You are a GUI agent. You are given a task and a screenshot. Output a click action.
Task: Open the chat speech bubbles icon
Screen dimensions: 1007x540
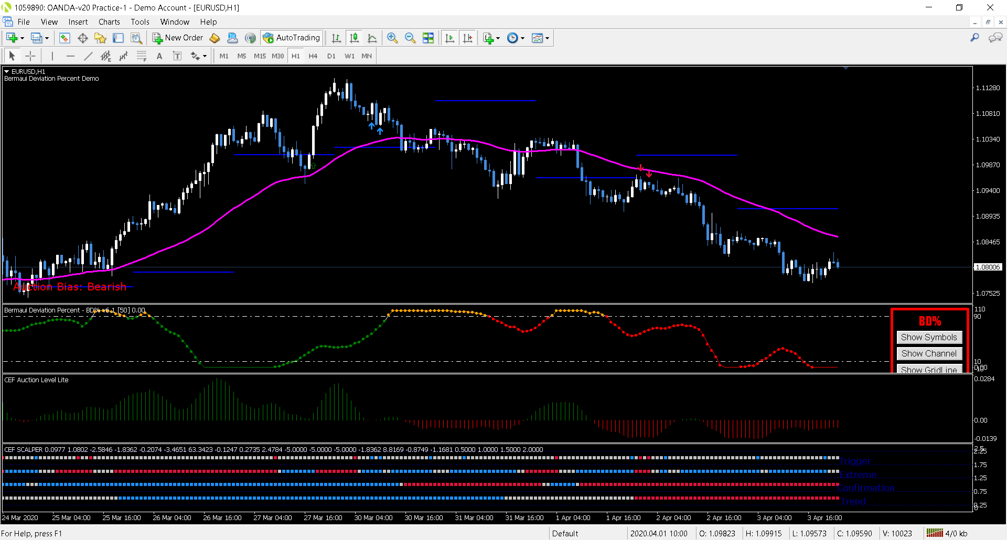pyautogui.click(x=995, y=38)
